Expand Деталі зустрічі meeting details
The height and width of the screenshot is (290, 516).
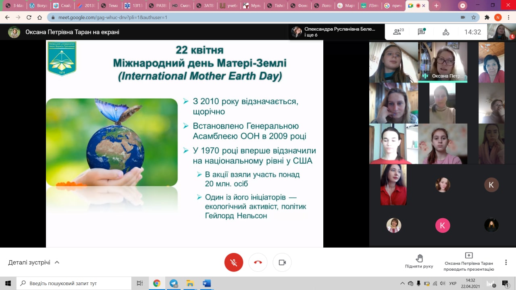click(x=34, y=263)
